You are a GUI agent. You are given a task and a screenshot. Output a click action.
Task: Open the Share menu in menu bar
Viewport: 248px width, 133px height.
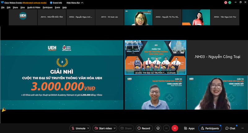[x=15, y=7]
